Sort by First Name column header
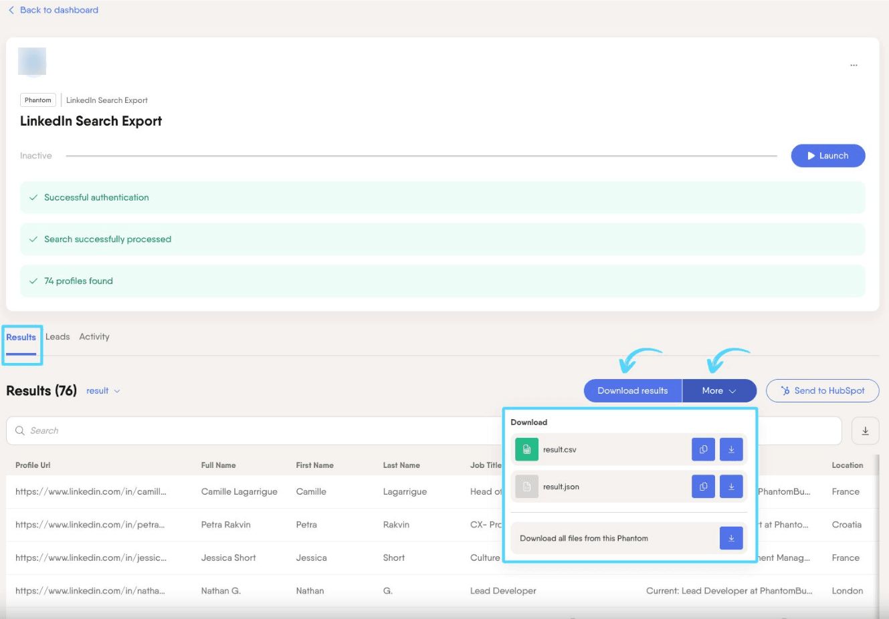 click(x=314, y=465)
